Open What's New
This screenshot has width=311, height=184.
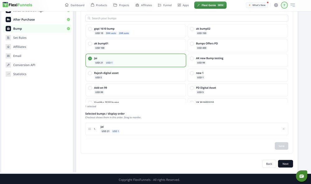257,5
